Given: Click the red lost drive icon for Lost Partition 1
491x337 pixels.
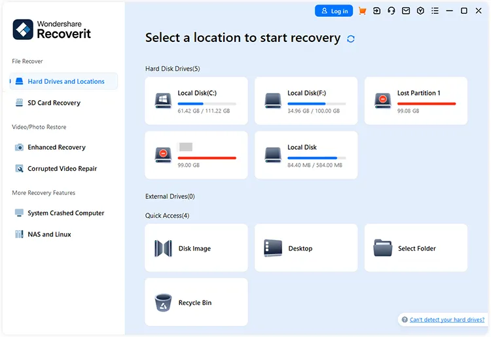Looking at the screenshot, I should (x=383, y=101).
